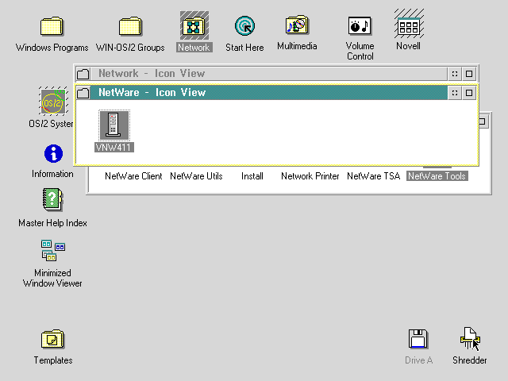The height and width of the screenshot is (381, 508).
Task: Select the Network folder desktop icon
Action: point(194,25)
